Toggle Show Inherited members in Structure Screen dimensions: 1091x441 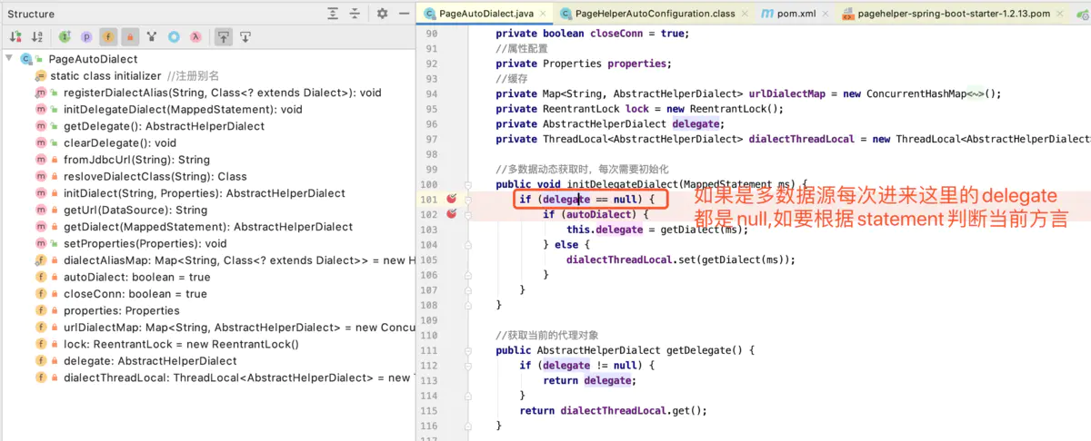pyautogui.click(x=65, y=37)
